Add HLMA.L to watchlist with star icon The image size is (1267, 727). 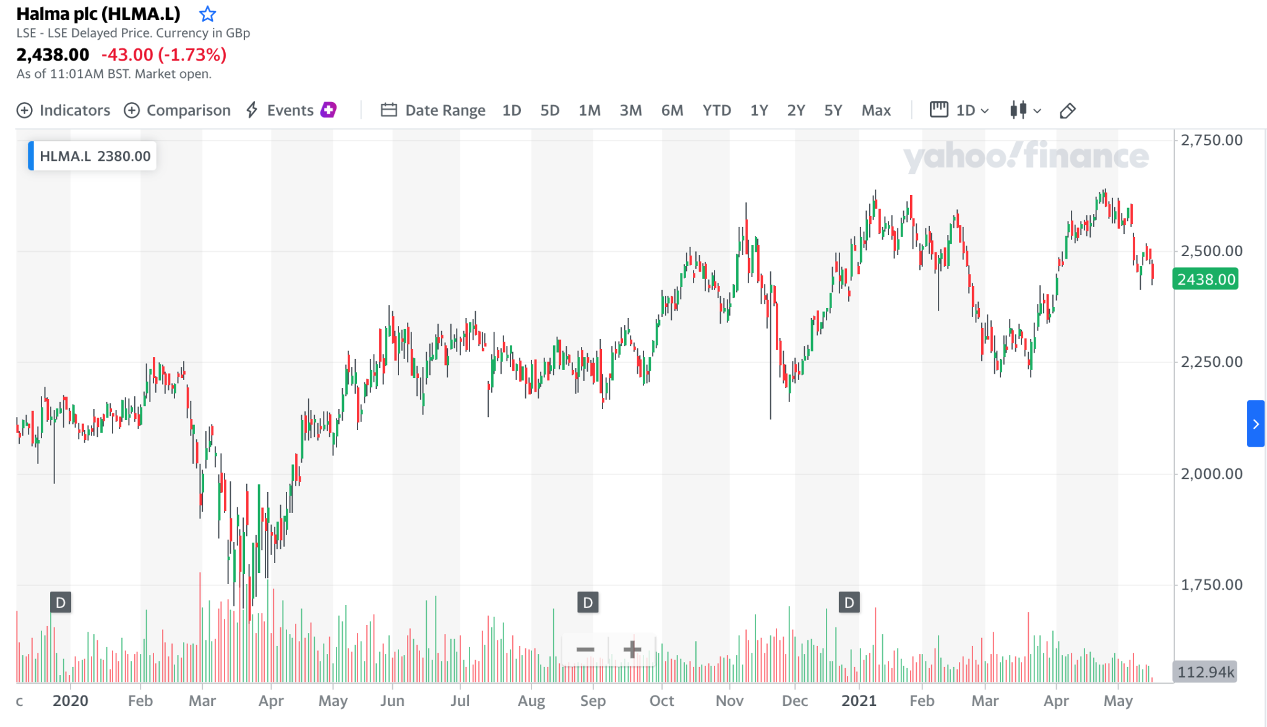(207, 14)
